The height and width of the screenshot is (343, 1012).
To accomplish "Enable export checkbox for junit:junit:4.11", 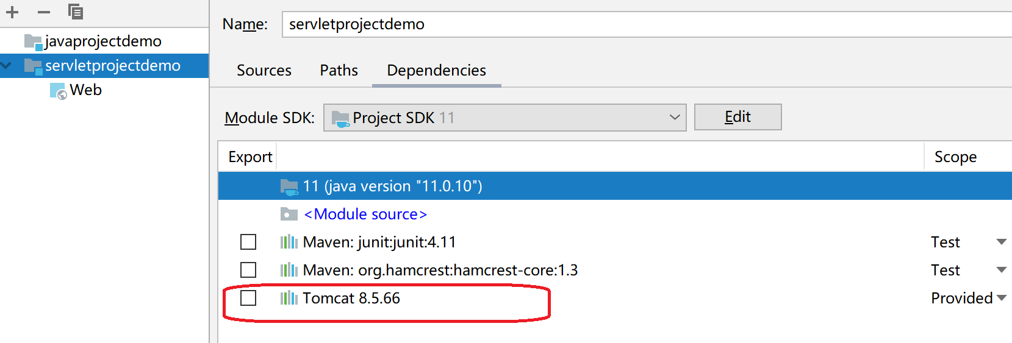I will (248, 242).
